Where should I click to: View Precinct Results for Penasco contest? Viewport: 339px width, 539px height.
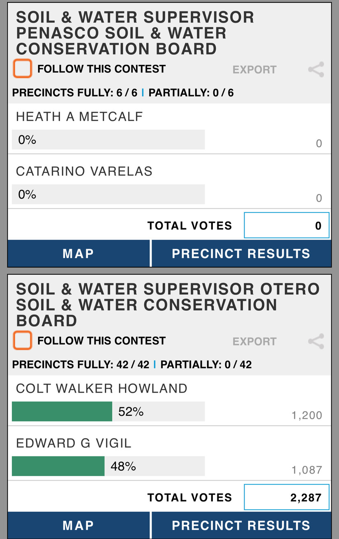241,253
